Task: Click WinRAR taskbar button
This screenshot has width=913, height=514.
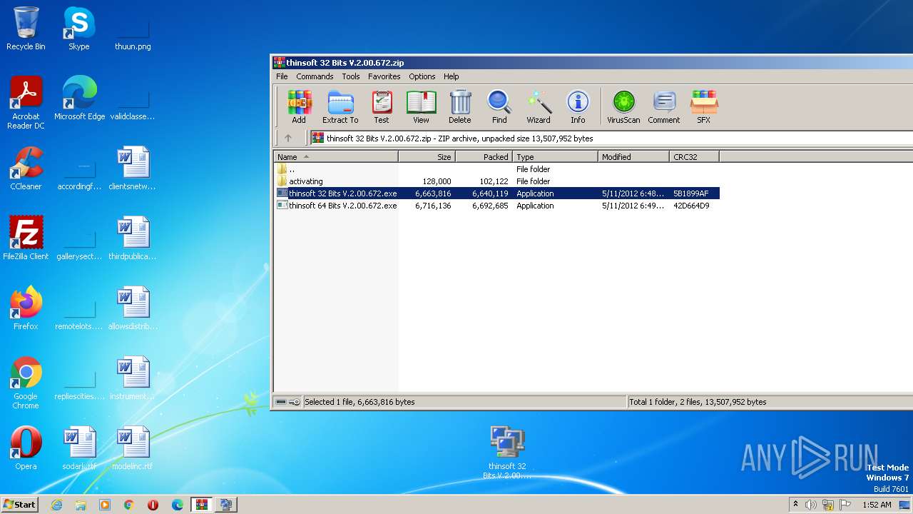Action: 202,505
